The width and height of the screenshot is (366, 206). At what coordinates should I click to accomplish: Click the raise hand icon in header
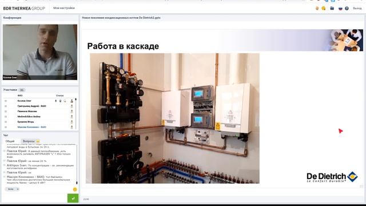click(x=317, y=8)
